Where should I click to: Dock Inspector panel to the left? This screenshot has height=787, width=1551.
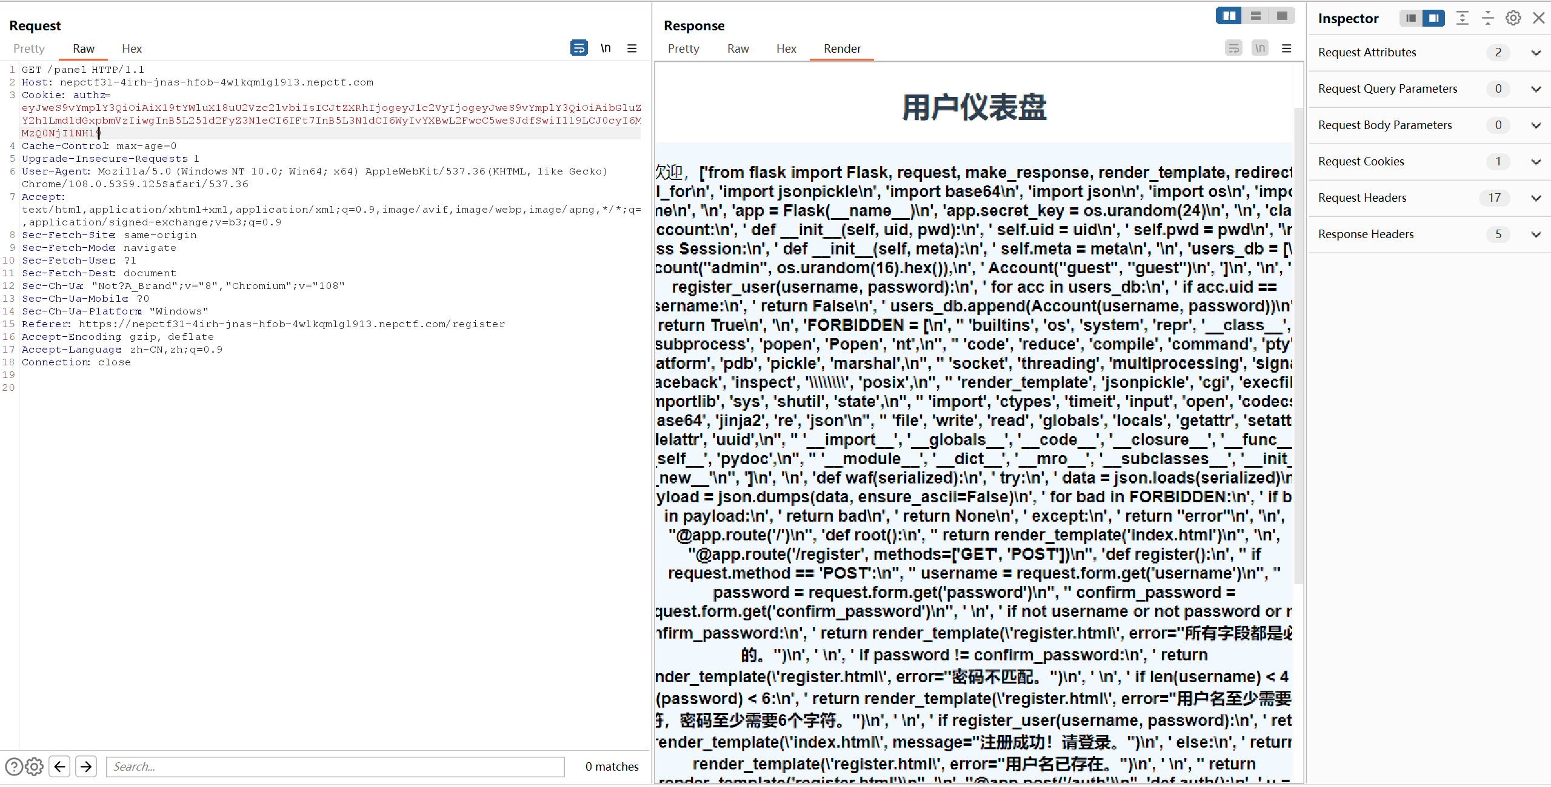point(1411,18)
